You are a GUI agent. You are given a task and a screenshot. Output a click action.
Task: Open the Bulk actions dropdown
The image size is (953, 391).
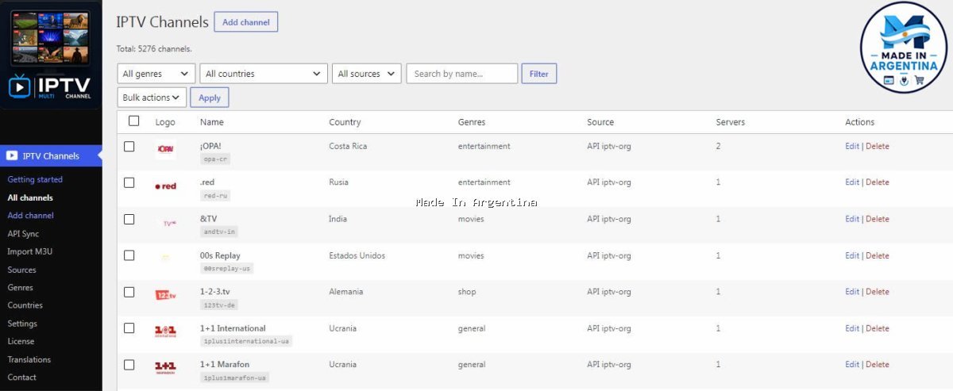[152, 98]
